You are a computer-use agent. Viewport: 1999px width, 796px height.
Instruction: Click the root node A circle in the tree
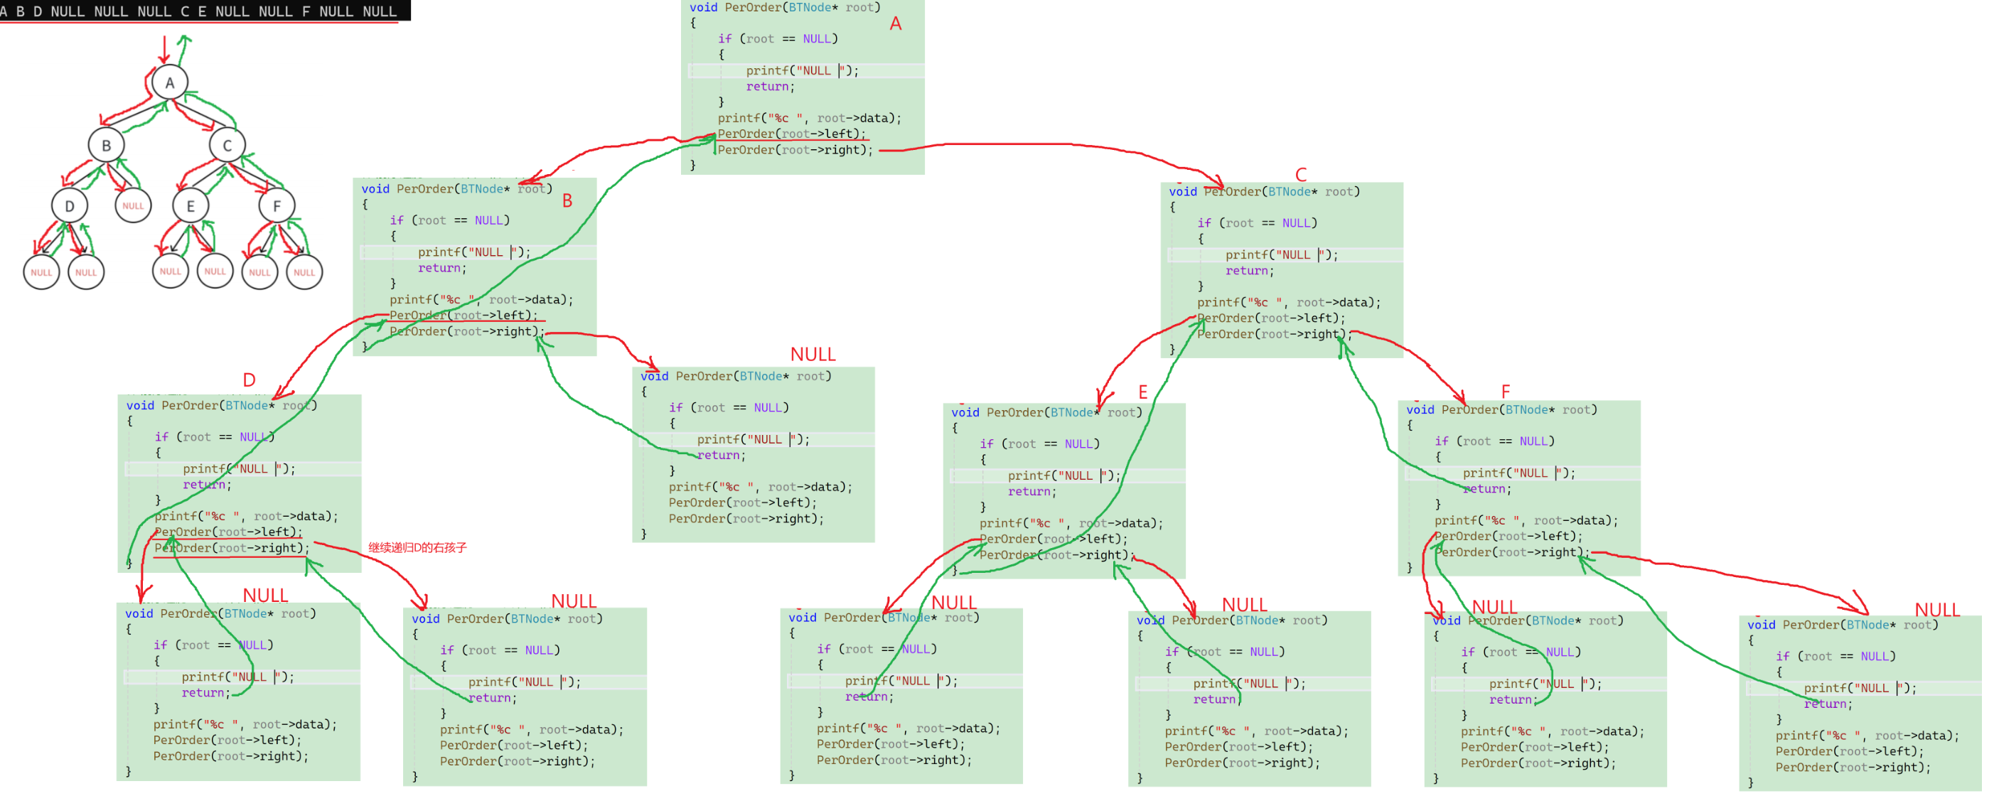click(170, 83)
